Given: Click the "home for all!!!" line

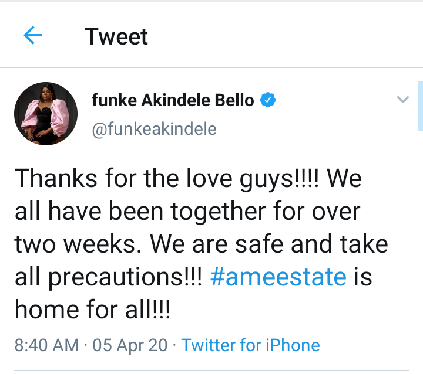Looking at the screenshot, I should pyautogui.click(x=92, y=310).
